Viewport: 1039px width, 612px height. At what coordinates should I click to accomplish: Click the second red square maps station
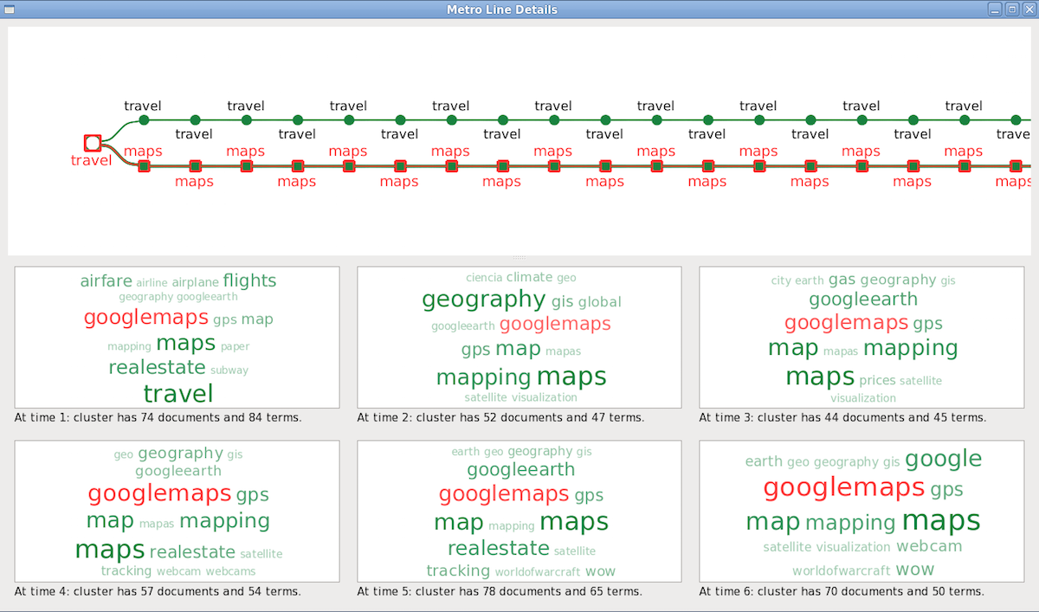pyautogui.click(x=195, y=166)
